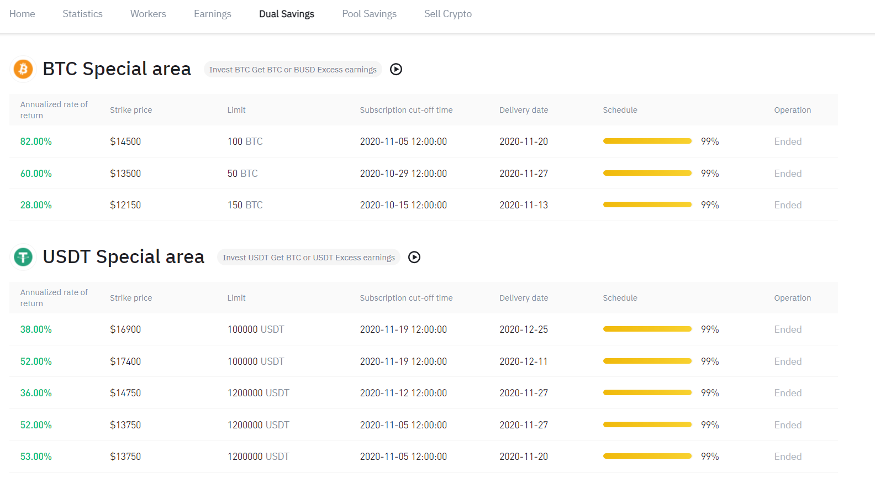Click the USDT table Strike price header
Viewport: 875px width, 477px height.
click(x=131, y=298)
